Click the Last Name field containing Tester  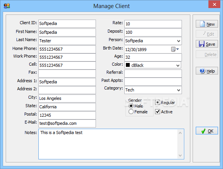pos(67,41)
